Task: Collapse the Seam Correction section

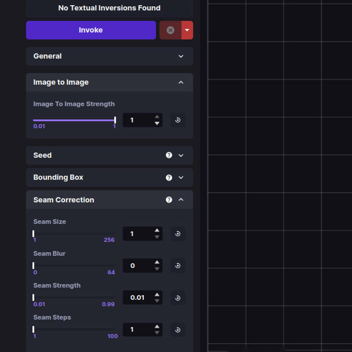Action: click(x=181, y=200)
